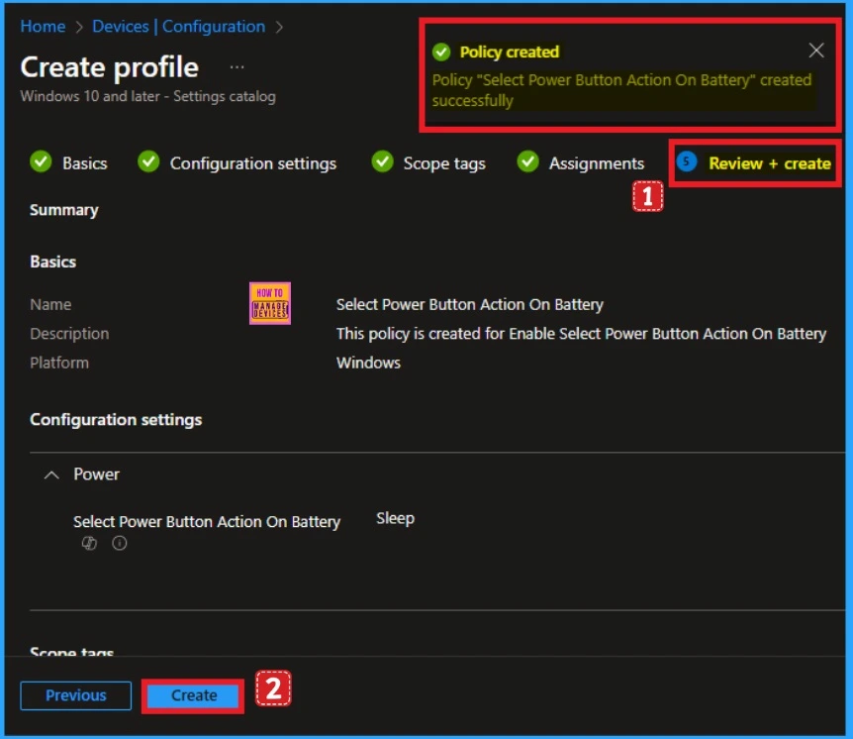The height and width of the screenshot is (739, 853).
Task: Open the Devices | Configuration breadcrumb
Action: click(178, 26)
